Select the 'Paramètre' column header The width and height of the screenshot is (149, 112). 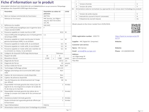[8, 12]
